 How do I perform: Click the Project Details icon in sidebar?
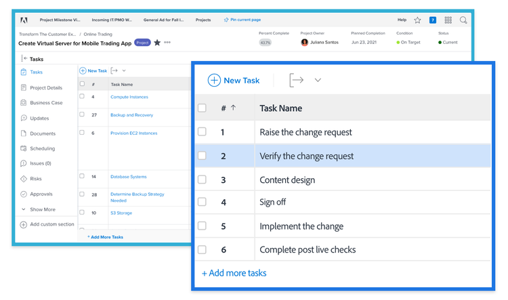(x=23, y=87)
